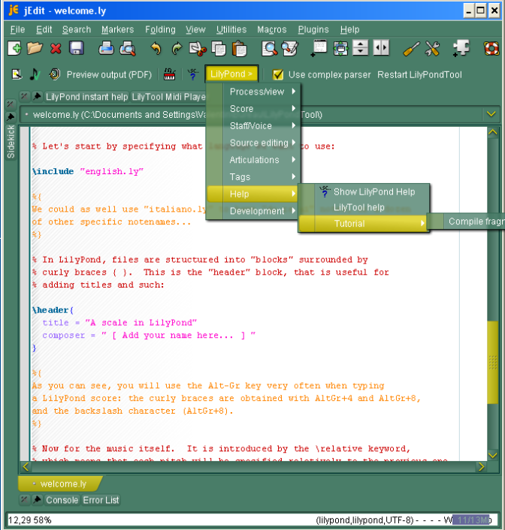
Task: Click the memory usage indicator in status bar
Action: [x=473, y=519]
